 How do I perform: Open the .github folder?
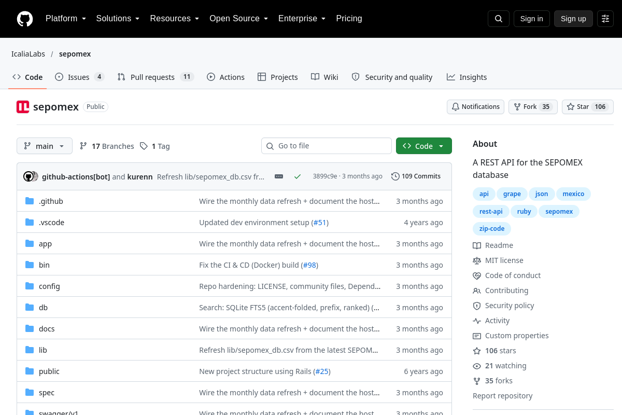coord(51,201)
